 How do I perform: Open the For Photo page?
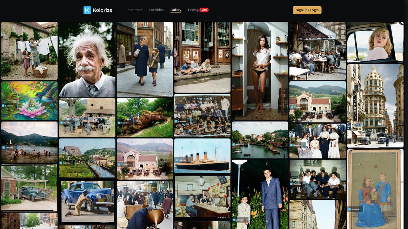click(135, 10)
